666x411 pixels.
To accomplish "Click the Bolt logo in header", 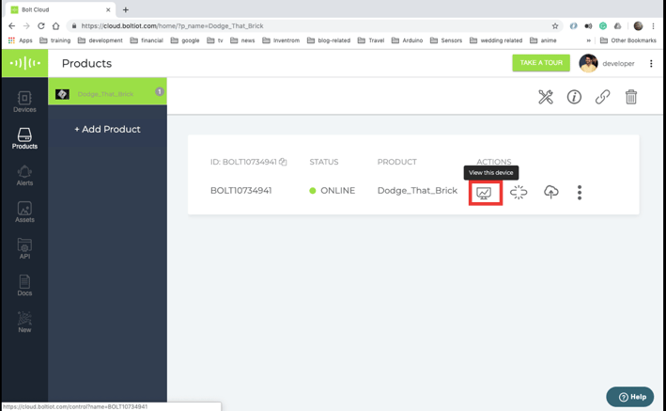I will tap(25, 63).
